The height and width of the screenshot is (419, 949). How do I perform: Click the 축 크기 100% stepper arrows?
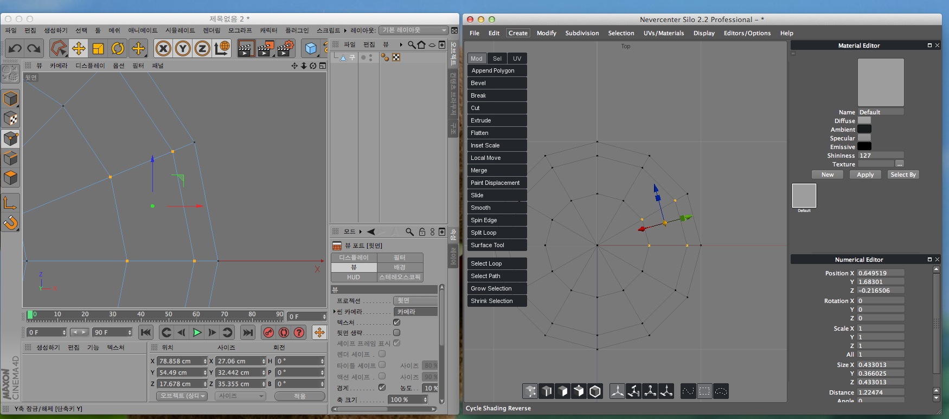tap(425, 399)
